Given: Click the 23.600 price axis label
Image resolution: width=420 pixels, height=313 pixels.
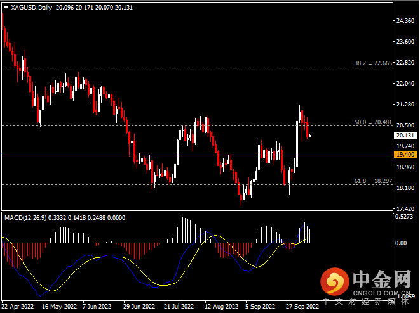Looking at the screenshot, I should click(x=405, y=42).
